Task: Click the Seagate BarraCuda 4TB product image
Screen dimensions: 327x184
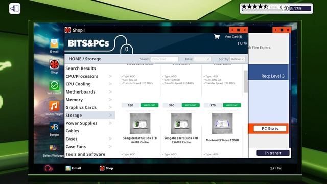Action: coord(181,124)
